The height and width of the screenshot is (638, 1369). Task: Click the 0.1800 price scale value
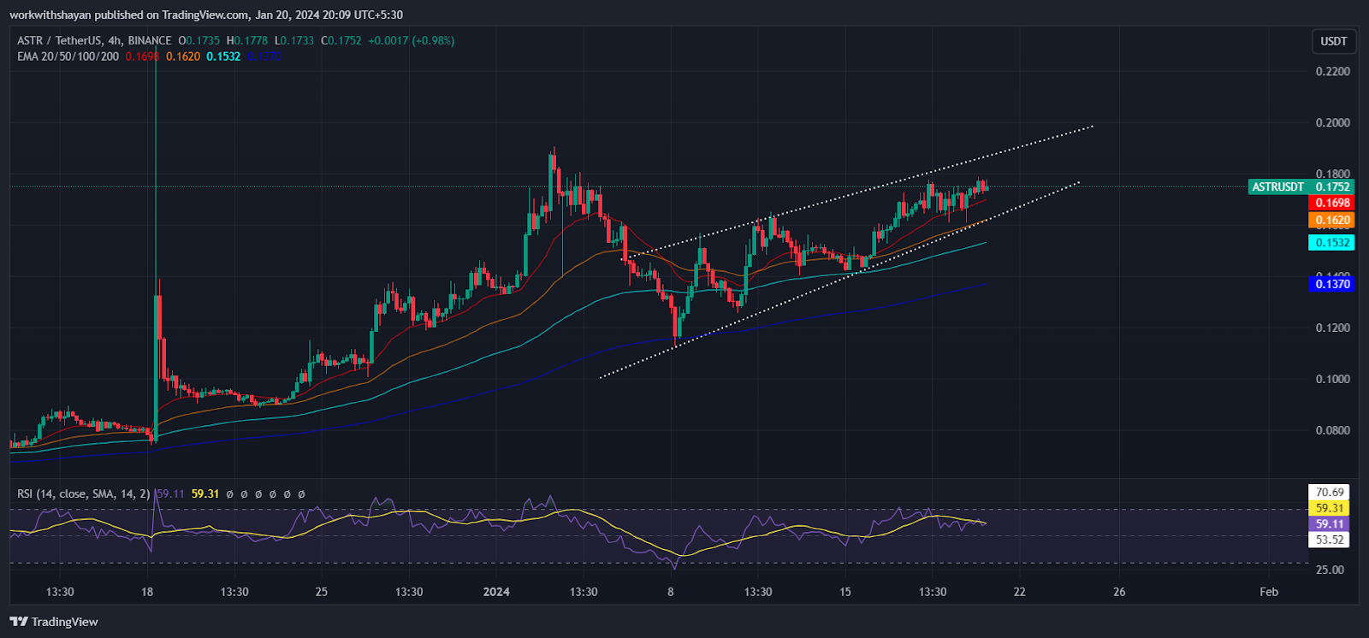click(1333, 174)
